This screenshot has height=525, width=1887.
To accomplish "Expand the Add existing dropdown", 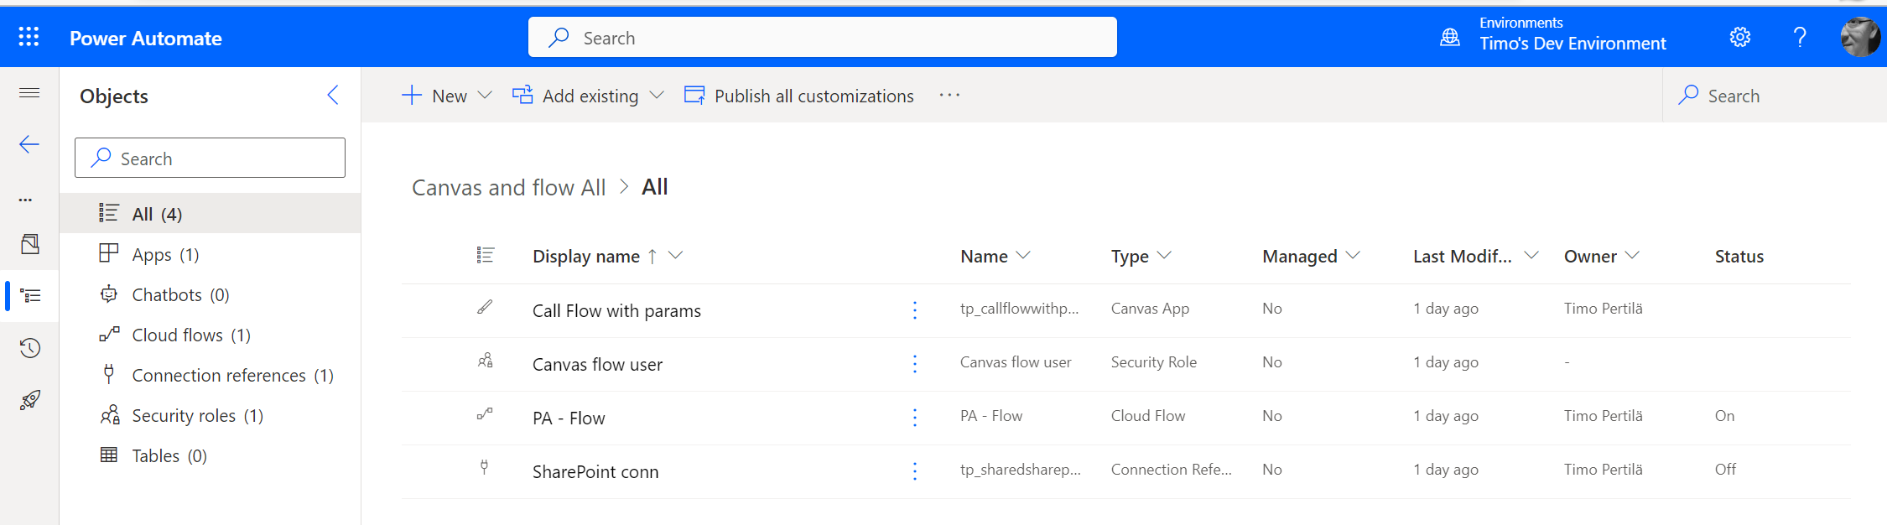I will click(657, 96).
